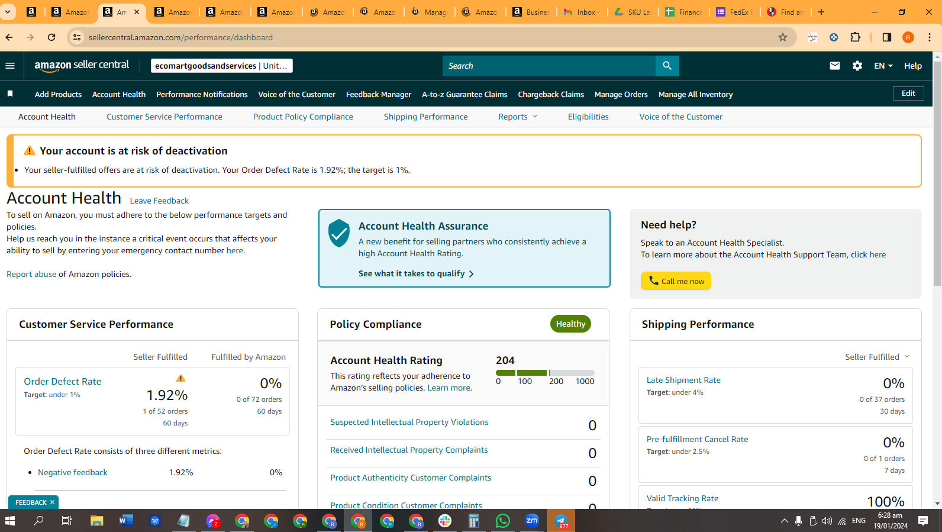This screenshot has width=942, height=532.
Task: Show hidden system tray icons
Action: (785, 521)
